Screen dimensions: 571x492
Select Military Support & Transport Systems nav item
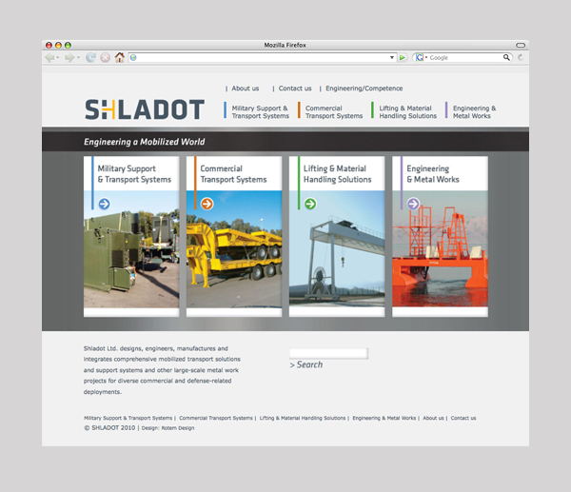(x=261, y=112)
